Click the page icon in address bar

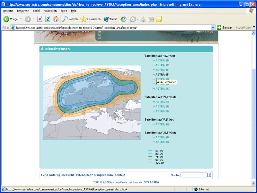pos(13,28)
